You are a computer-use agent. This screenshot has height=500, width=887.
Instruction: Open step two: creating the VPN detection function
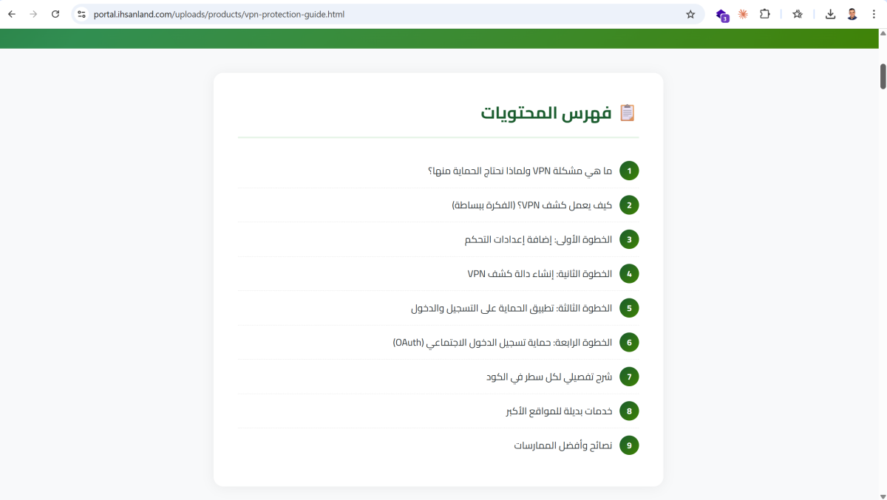click(x=540, y=274)
